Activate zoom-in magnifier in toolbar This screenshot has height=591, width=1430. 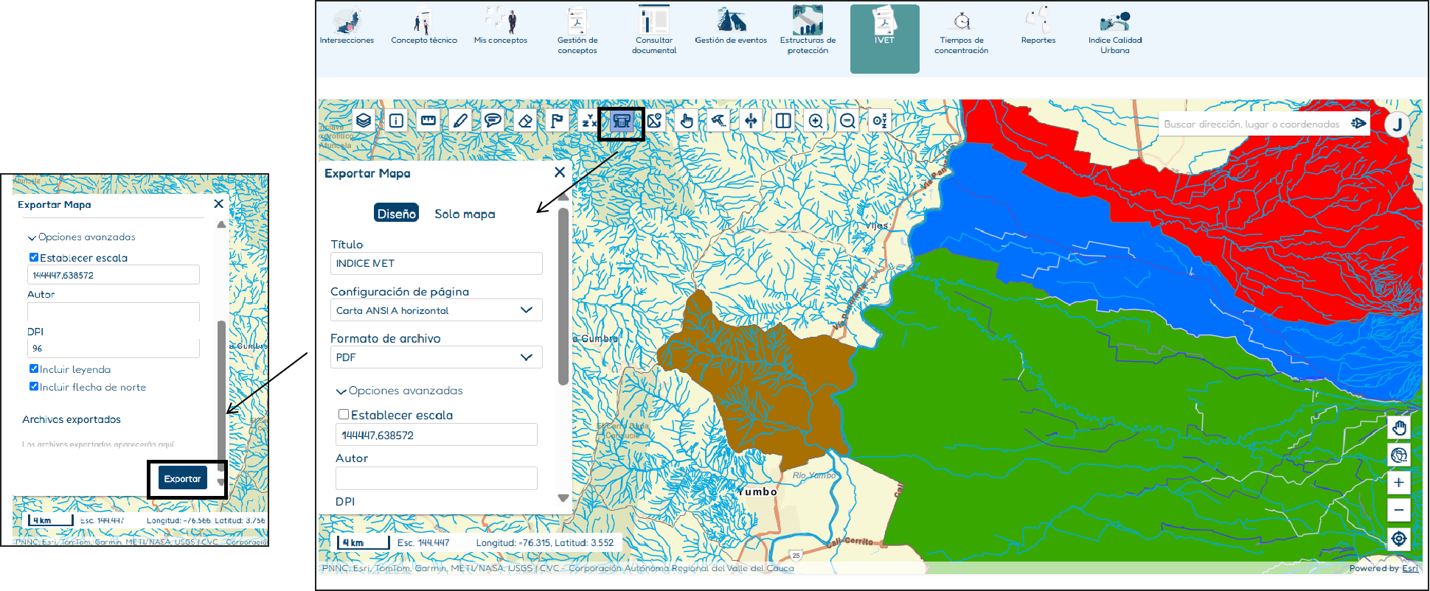point(816,120)
